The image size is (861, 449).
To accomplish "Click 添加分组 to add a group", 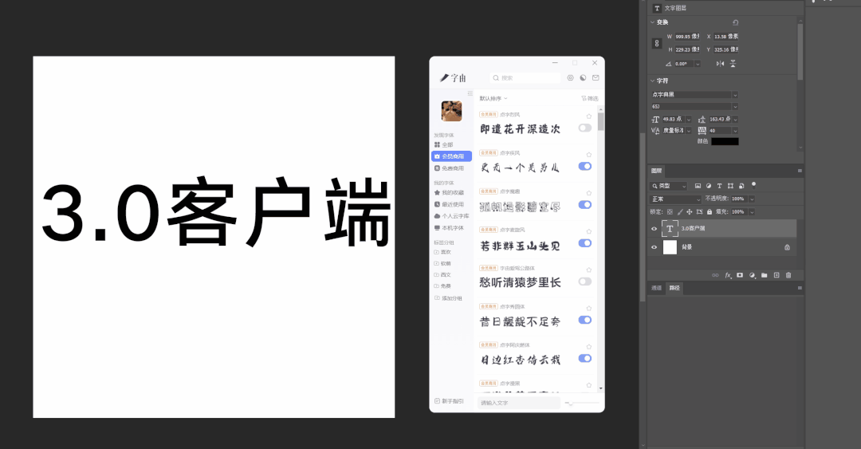I will [449, 298].
